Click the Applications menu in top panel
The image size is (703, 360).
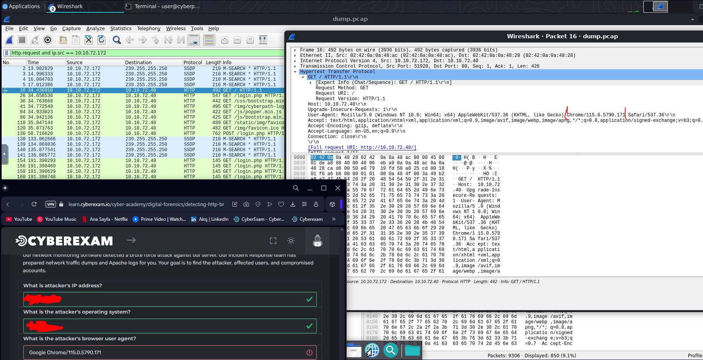click(x=21, y=6)
